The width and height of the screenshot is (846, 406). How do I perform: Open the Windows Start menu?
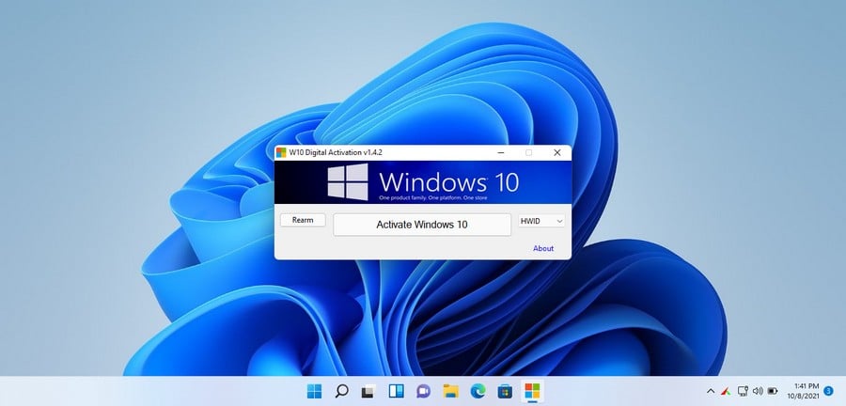point(314,391)
